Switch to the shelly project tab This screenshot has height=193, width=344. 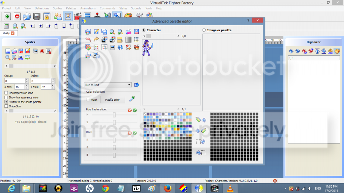6,33
